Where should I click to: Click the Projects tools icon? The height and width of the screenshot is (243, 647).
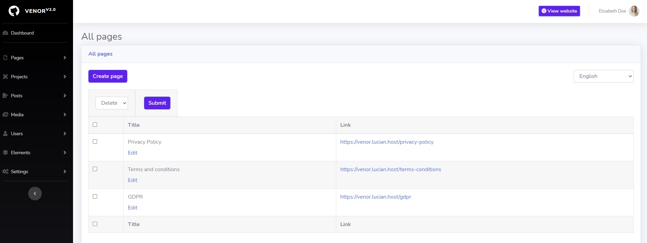tap(5, 77)
